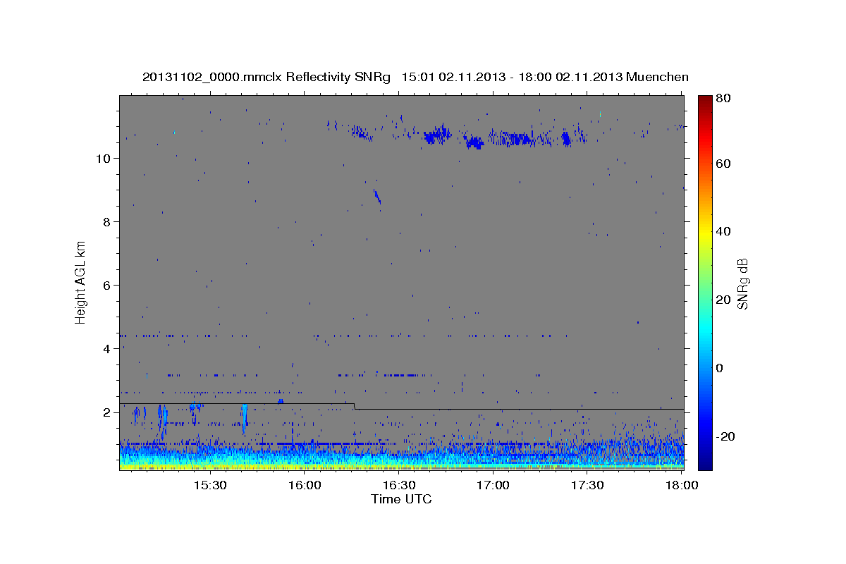846x564 pixels.
Task: Click the 17:00 time tick label
Action: click(x=493, y=486)
